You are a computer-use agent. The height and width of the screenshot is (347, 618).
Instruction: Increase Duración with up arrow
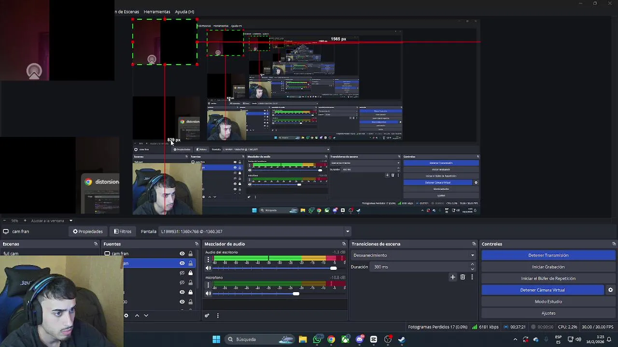472,265
